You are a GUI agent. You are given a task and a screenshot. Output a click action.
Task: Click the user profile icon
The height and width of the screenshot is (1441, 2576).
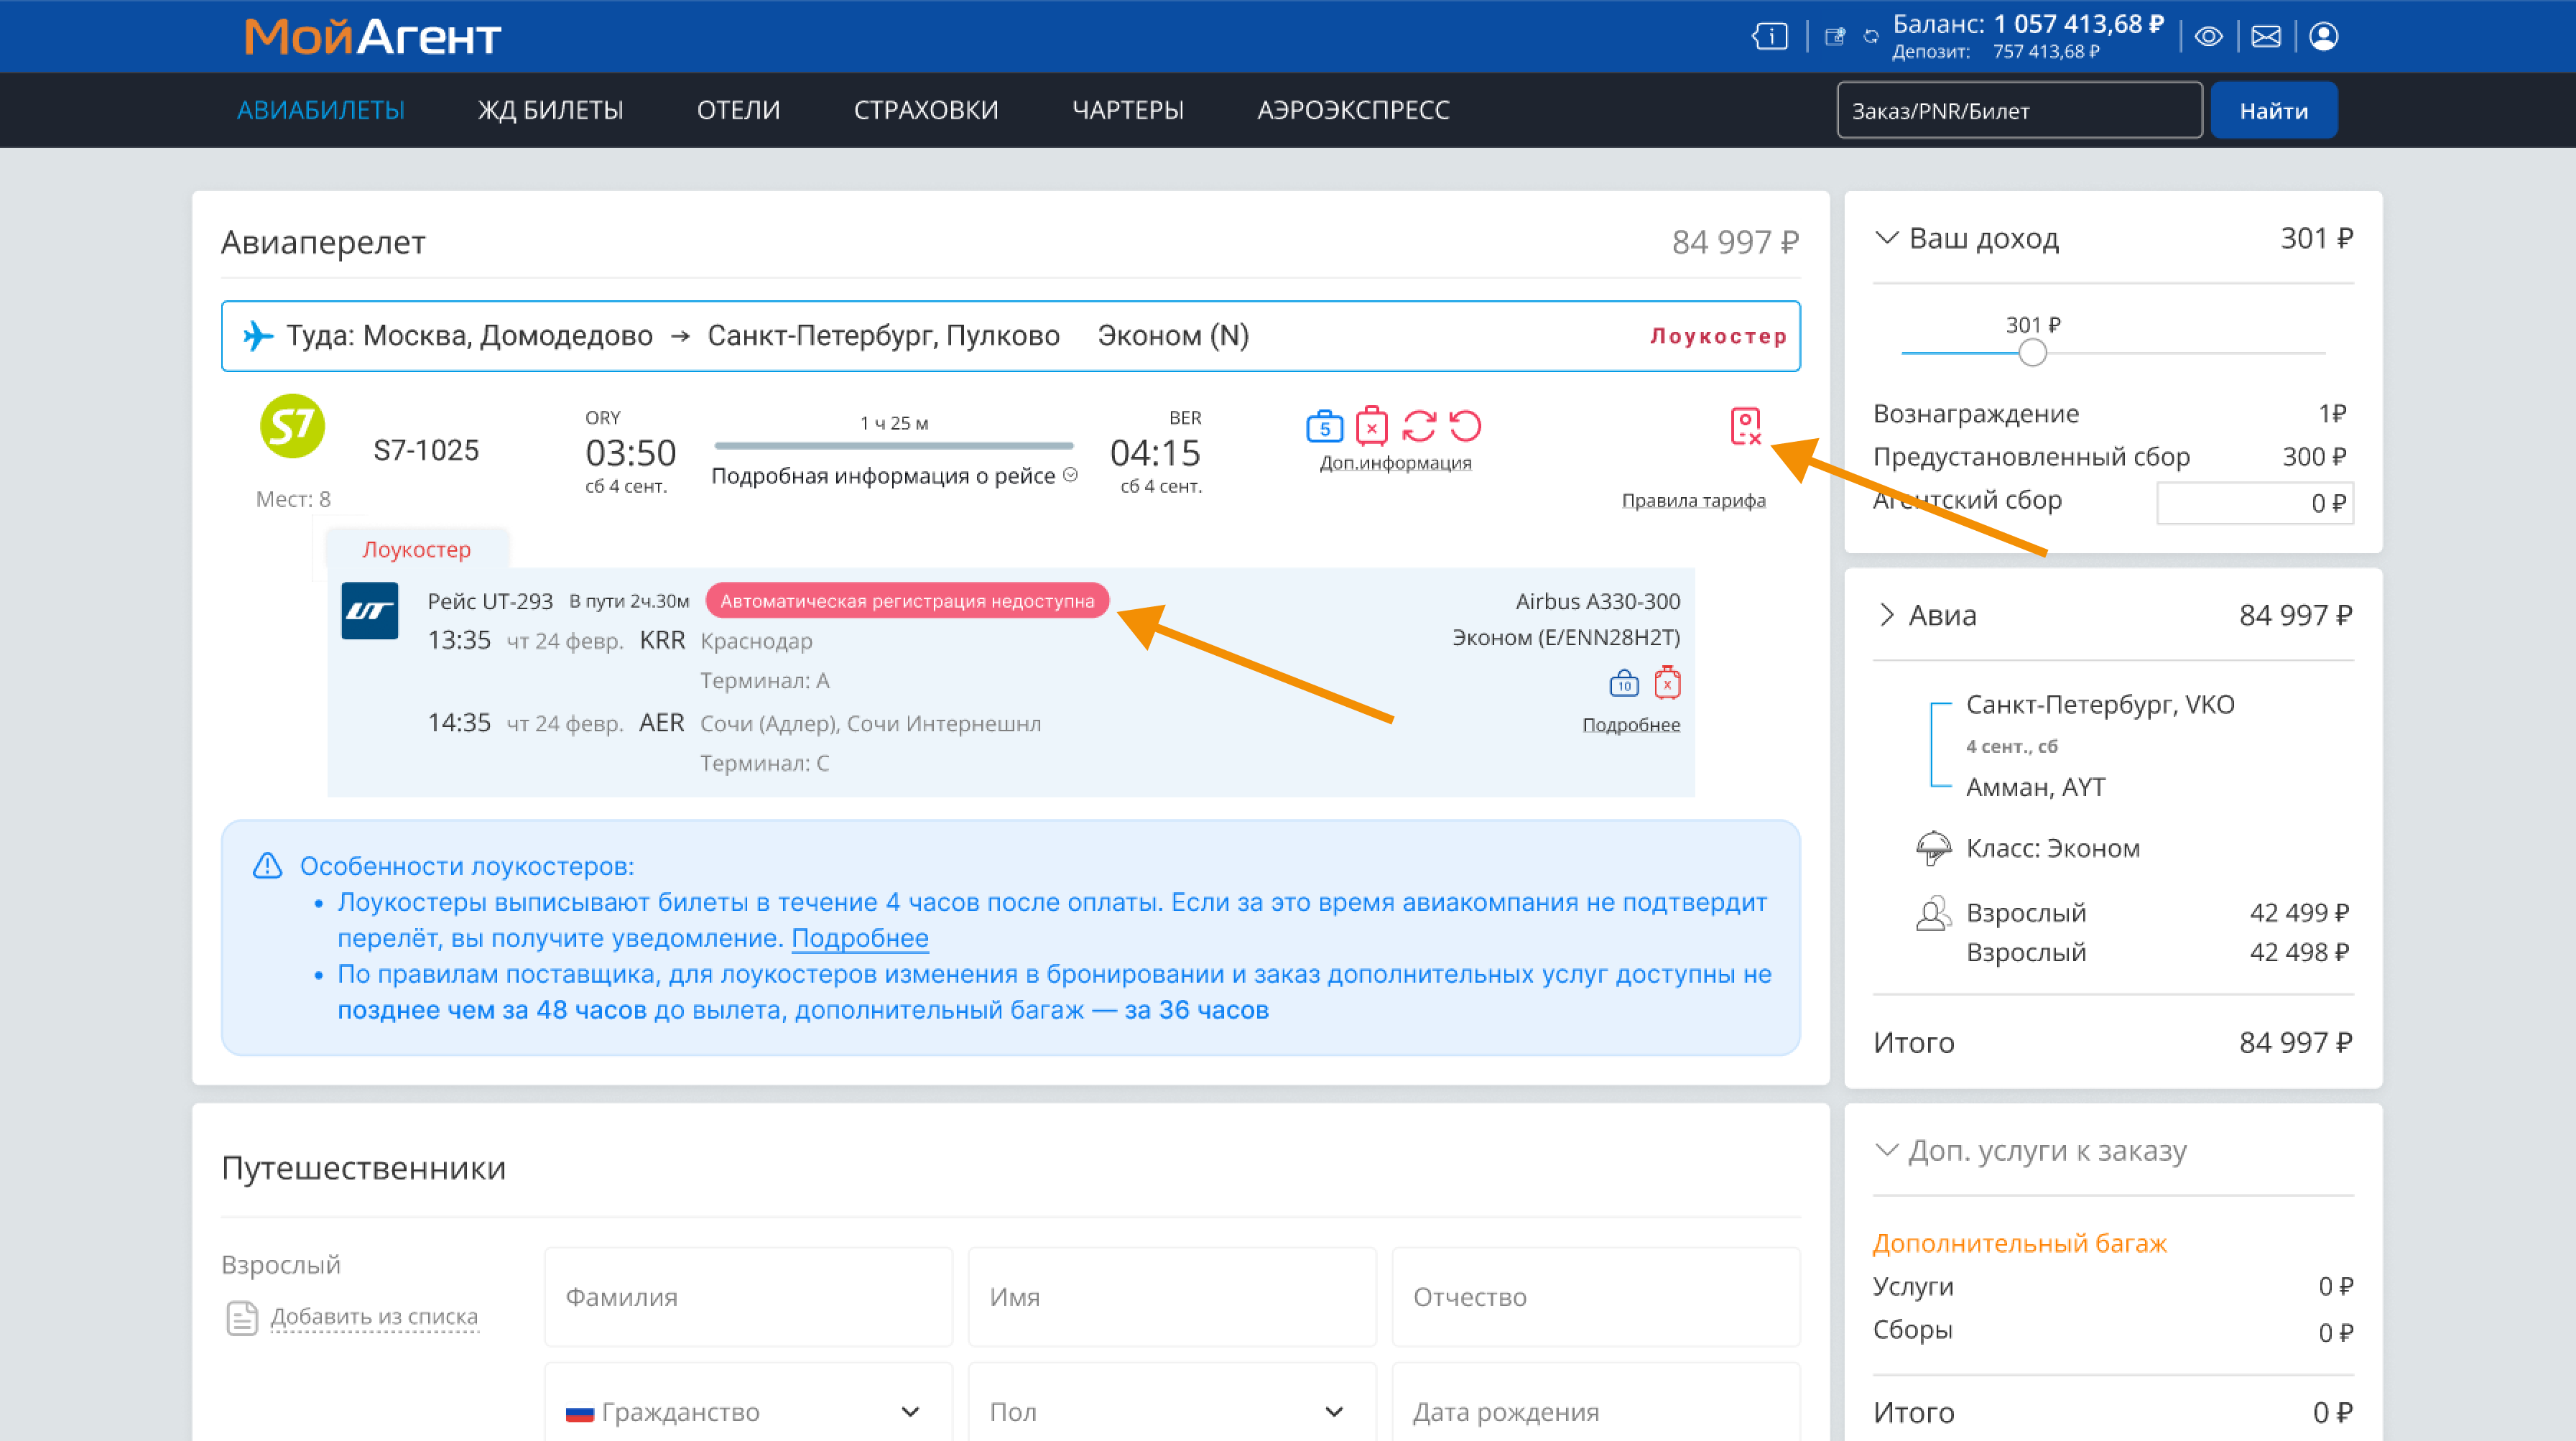[x=2323, y=37]
